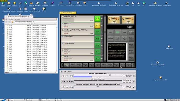Launch ArmyKnife from the desktop
The height and width of the screenshot is (101, 180).
[53, 4]
